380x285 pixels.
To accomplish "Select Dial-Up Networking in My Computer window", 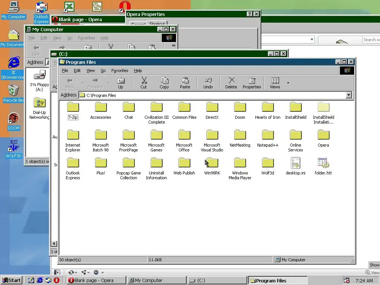I will [x=39, y=108].
